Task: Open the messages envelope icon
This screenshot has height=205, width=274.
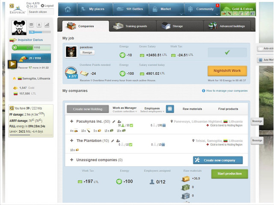Action: point(31,25)
